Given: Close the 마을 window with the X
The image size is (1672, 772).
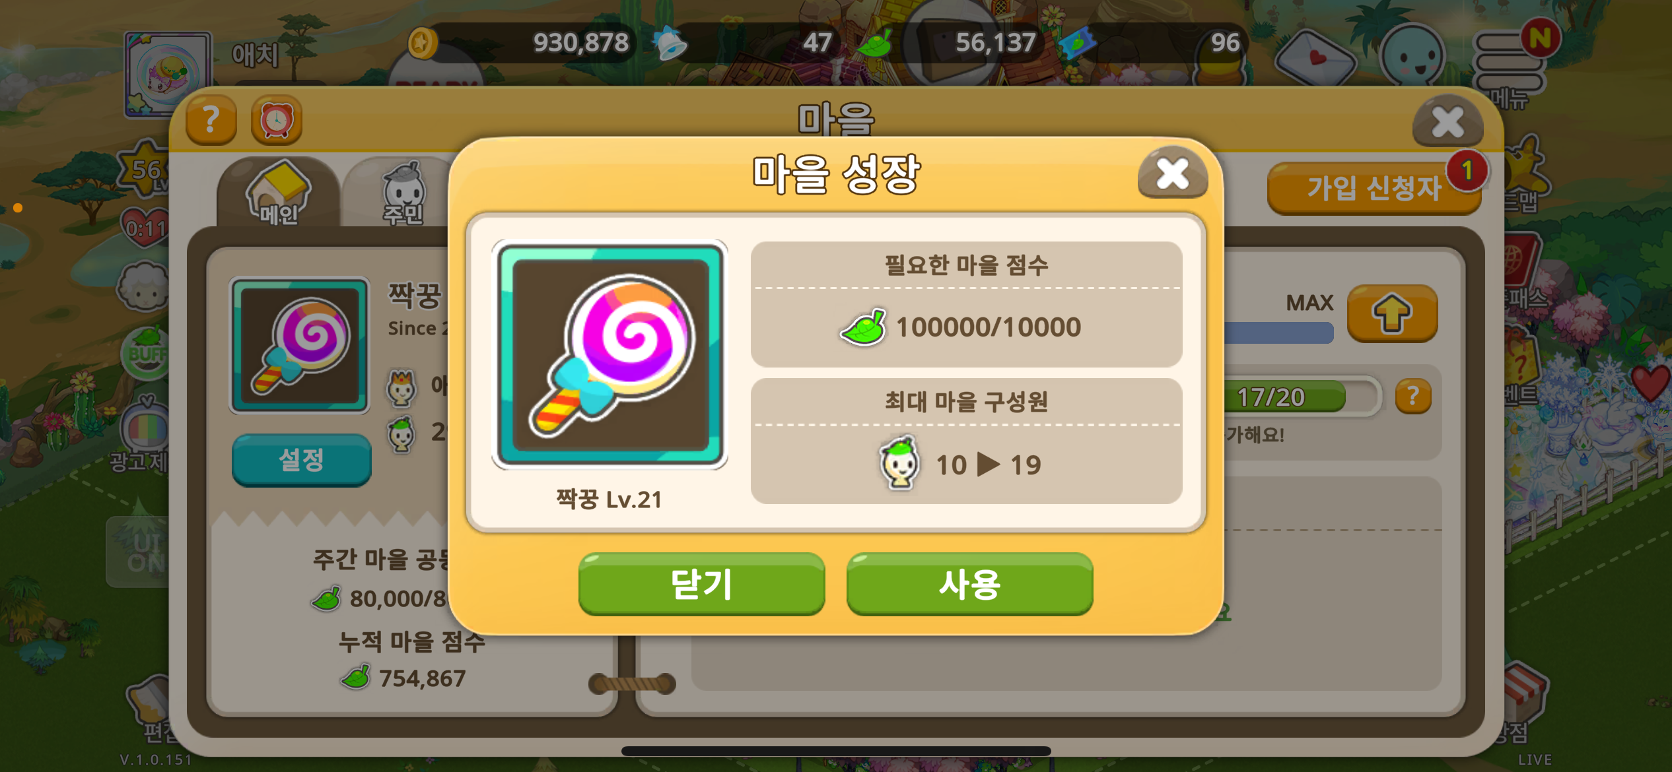Looking at the screenshot, I should 1447,121.
